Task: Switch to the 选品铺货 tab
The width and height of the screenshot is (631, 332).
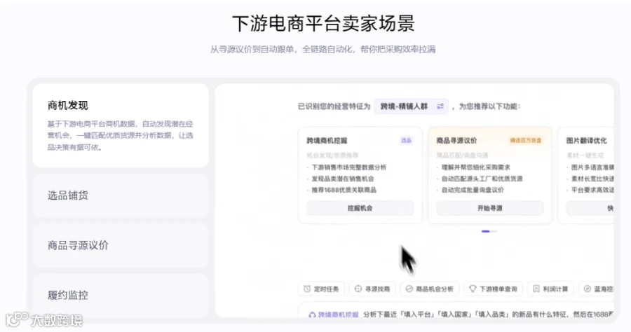Action: (x=121, y=195)
